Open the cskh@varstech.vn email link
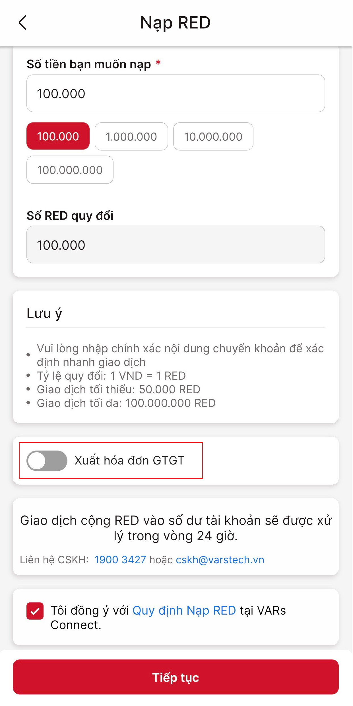The width and height of the screenshot is (353, 706). (x=220, y=560)
